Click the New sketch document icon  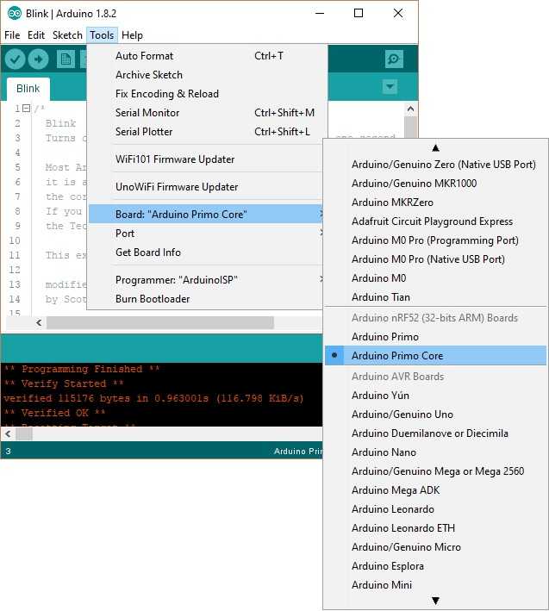click(66, 59)
